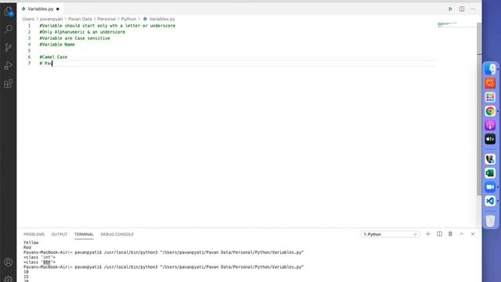The image size is (501, 282).
Task: Open Zoom from the Dock
Action: point(490,187)
